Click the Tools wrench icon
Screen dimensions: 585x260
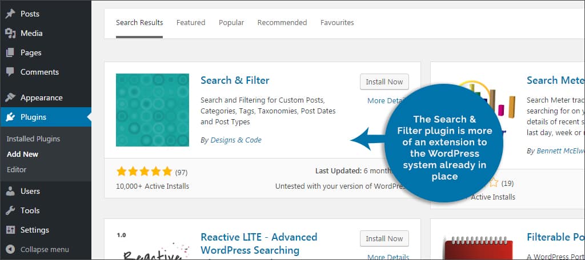(x=10, y=210)
